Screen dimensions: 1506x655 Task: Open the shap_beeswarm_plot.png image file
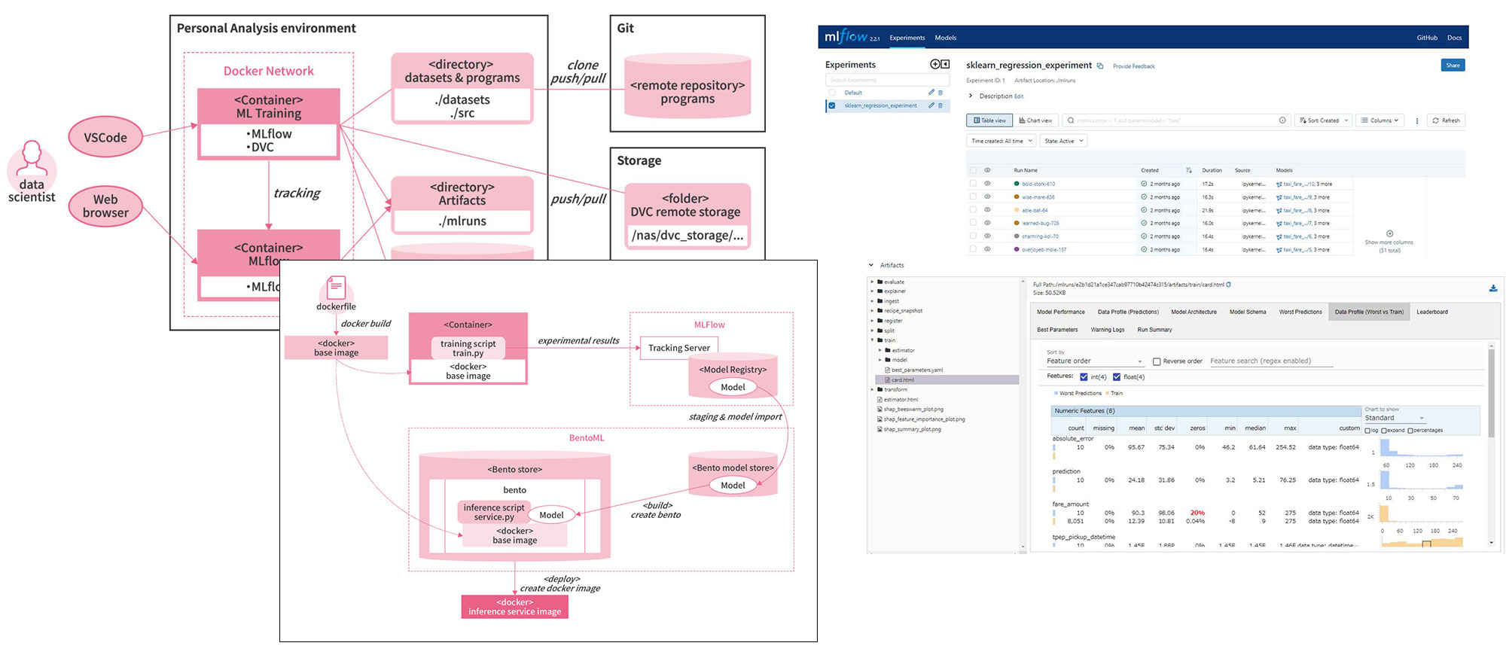tap(910, 410)
